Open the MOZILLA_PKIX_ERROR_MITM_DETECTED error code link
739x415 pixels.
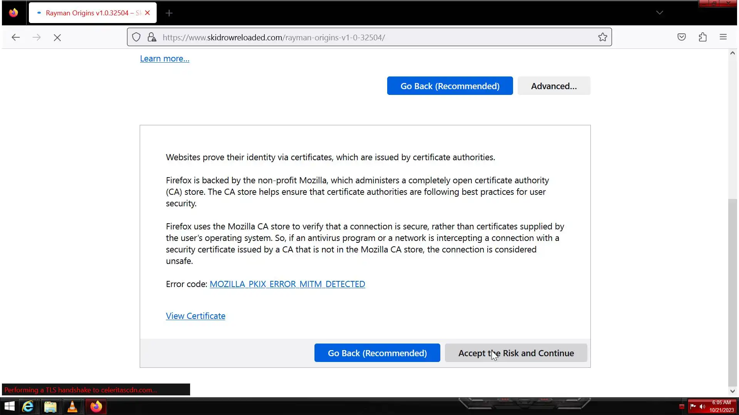coord(287,284)
